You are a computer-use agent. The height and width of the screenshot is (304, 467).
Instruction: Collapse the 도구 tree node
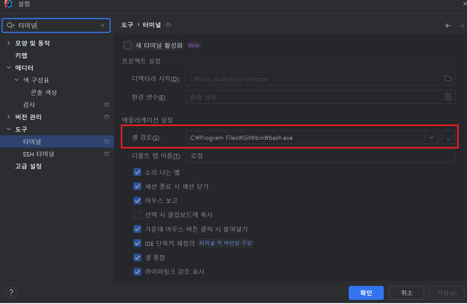[x=9, y=129]
